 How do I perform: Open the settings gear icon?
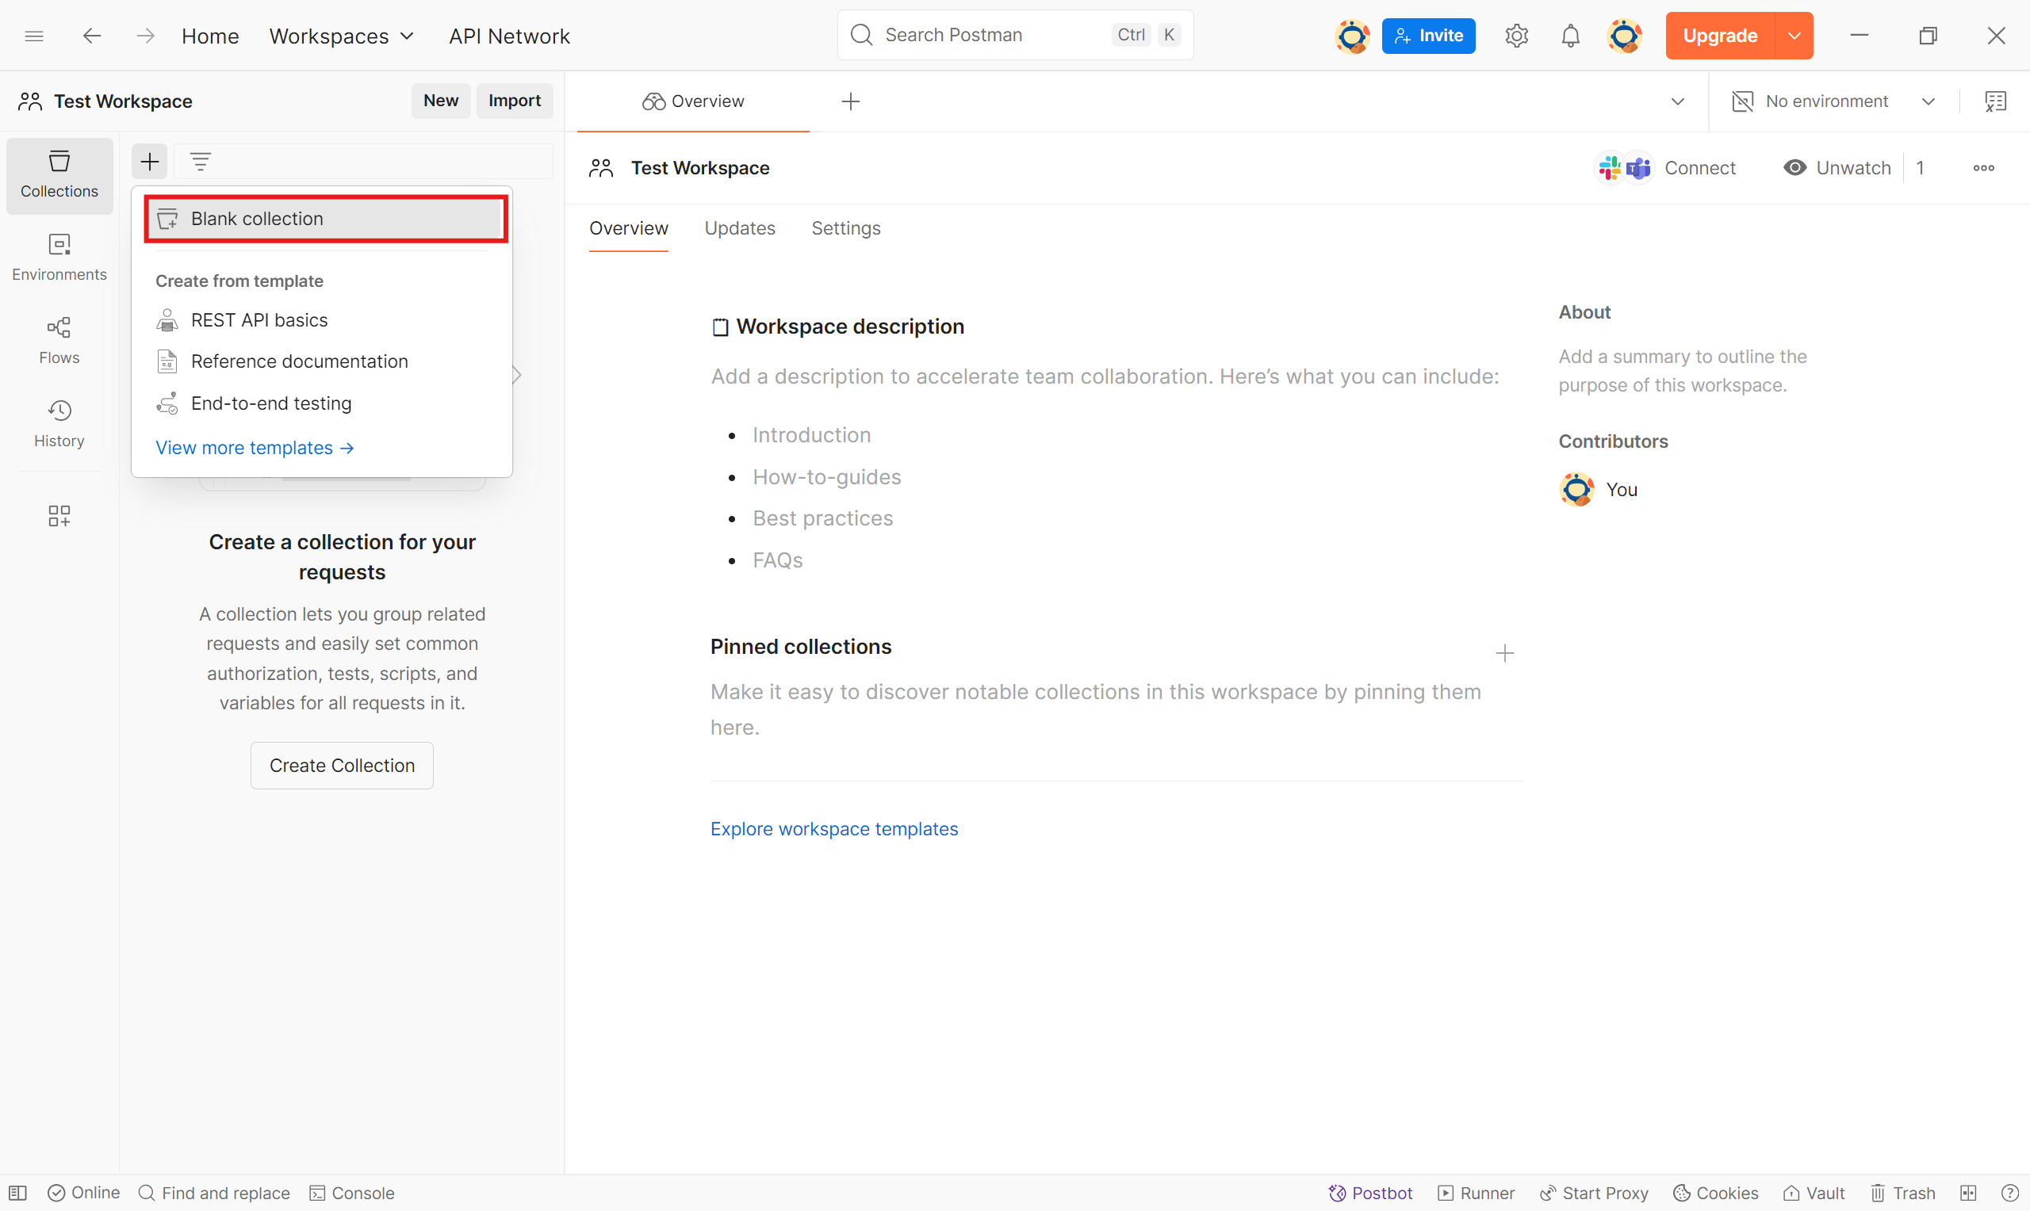(x=1516, y=36)
